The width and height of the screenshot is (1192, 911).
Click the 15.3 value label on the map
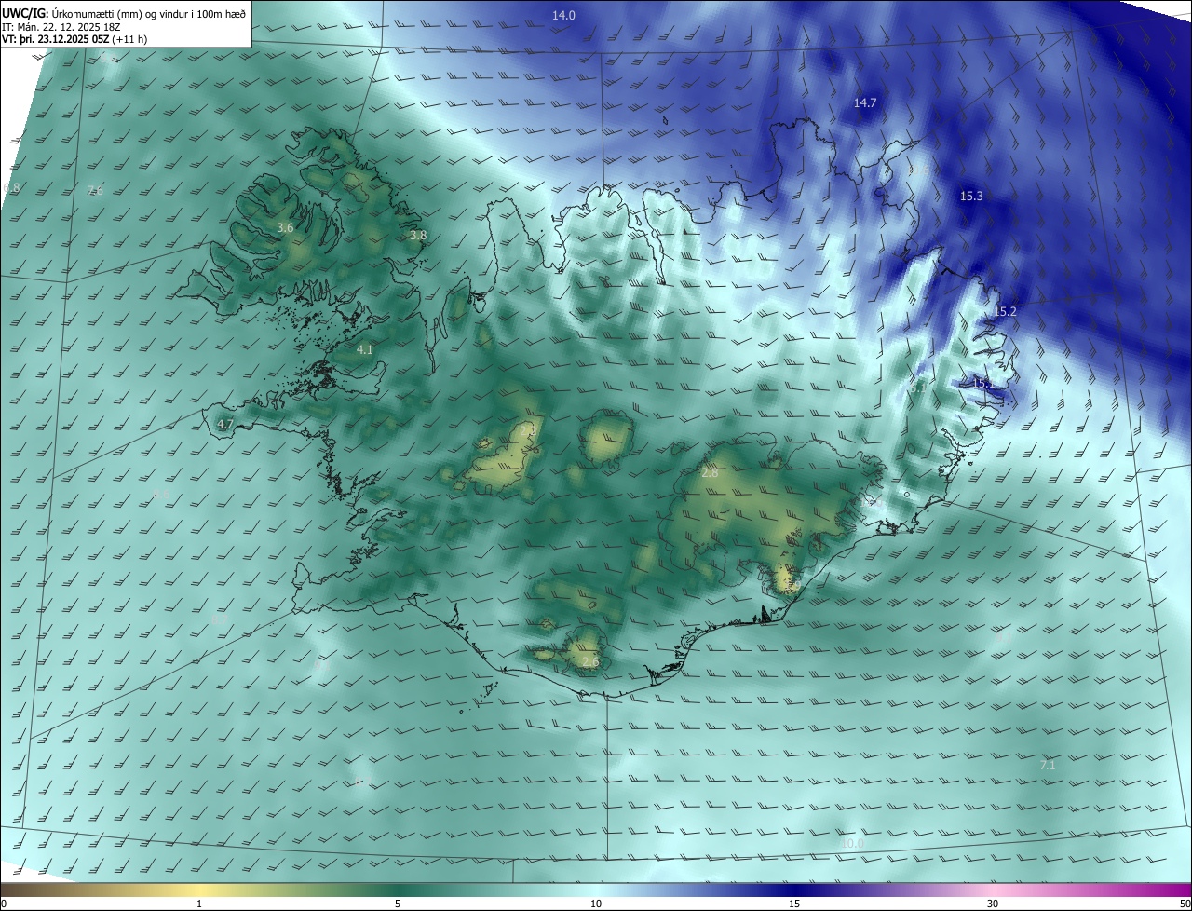(x=971, y=196)
